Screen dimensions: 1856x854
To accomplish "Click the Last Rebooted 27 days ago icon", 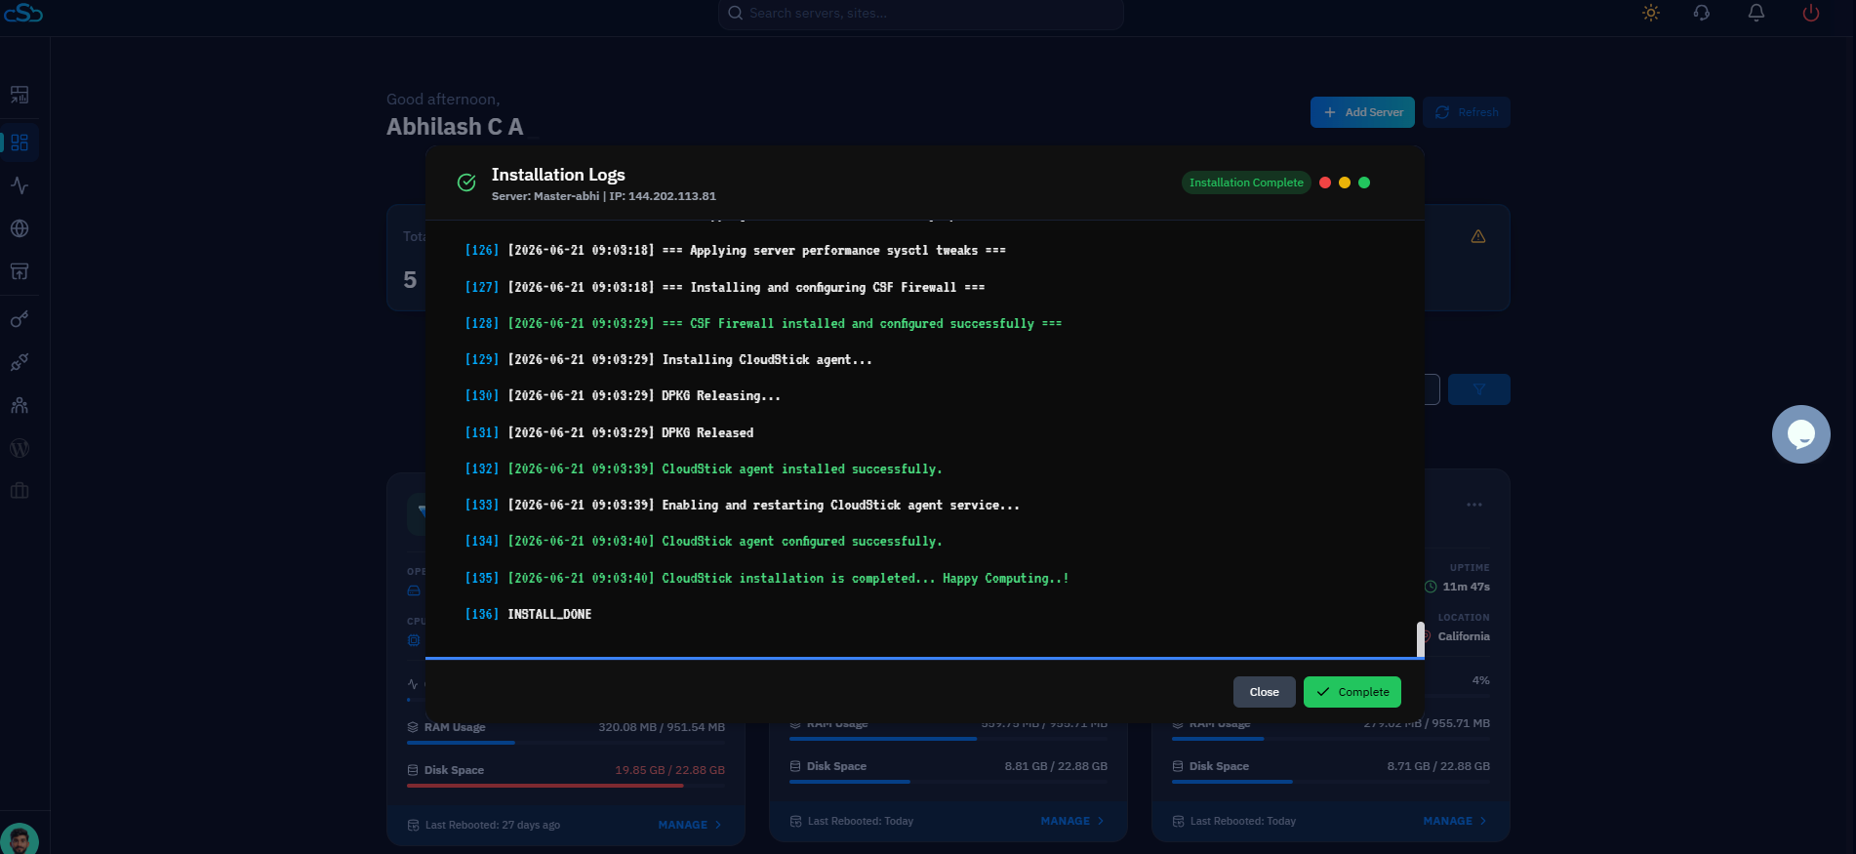I will 413,825.
